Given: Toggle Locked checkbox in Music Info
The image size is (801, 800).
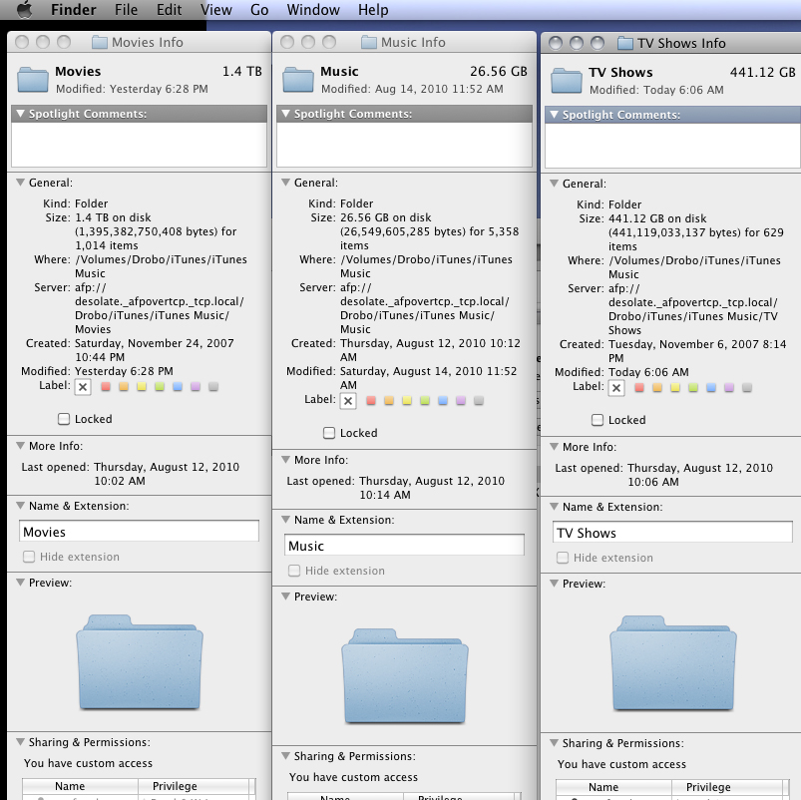Looking at the screenshot, I should pos(329,433).
